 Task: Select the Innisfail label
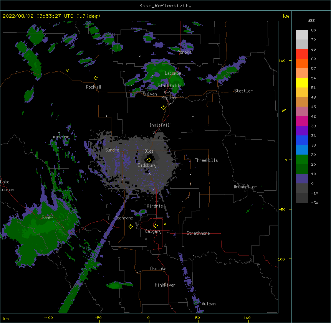click(x=160, y=125)
